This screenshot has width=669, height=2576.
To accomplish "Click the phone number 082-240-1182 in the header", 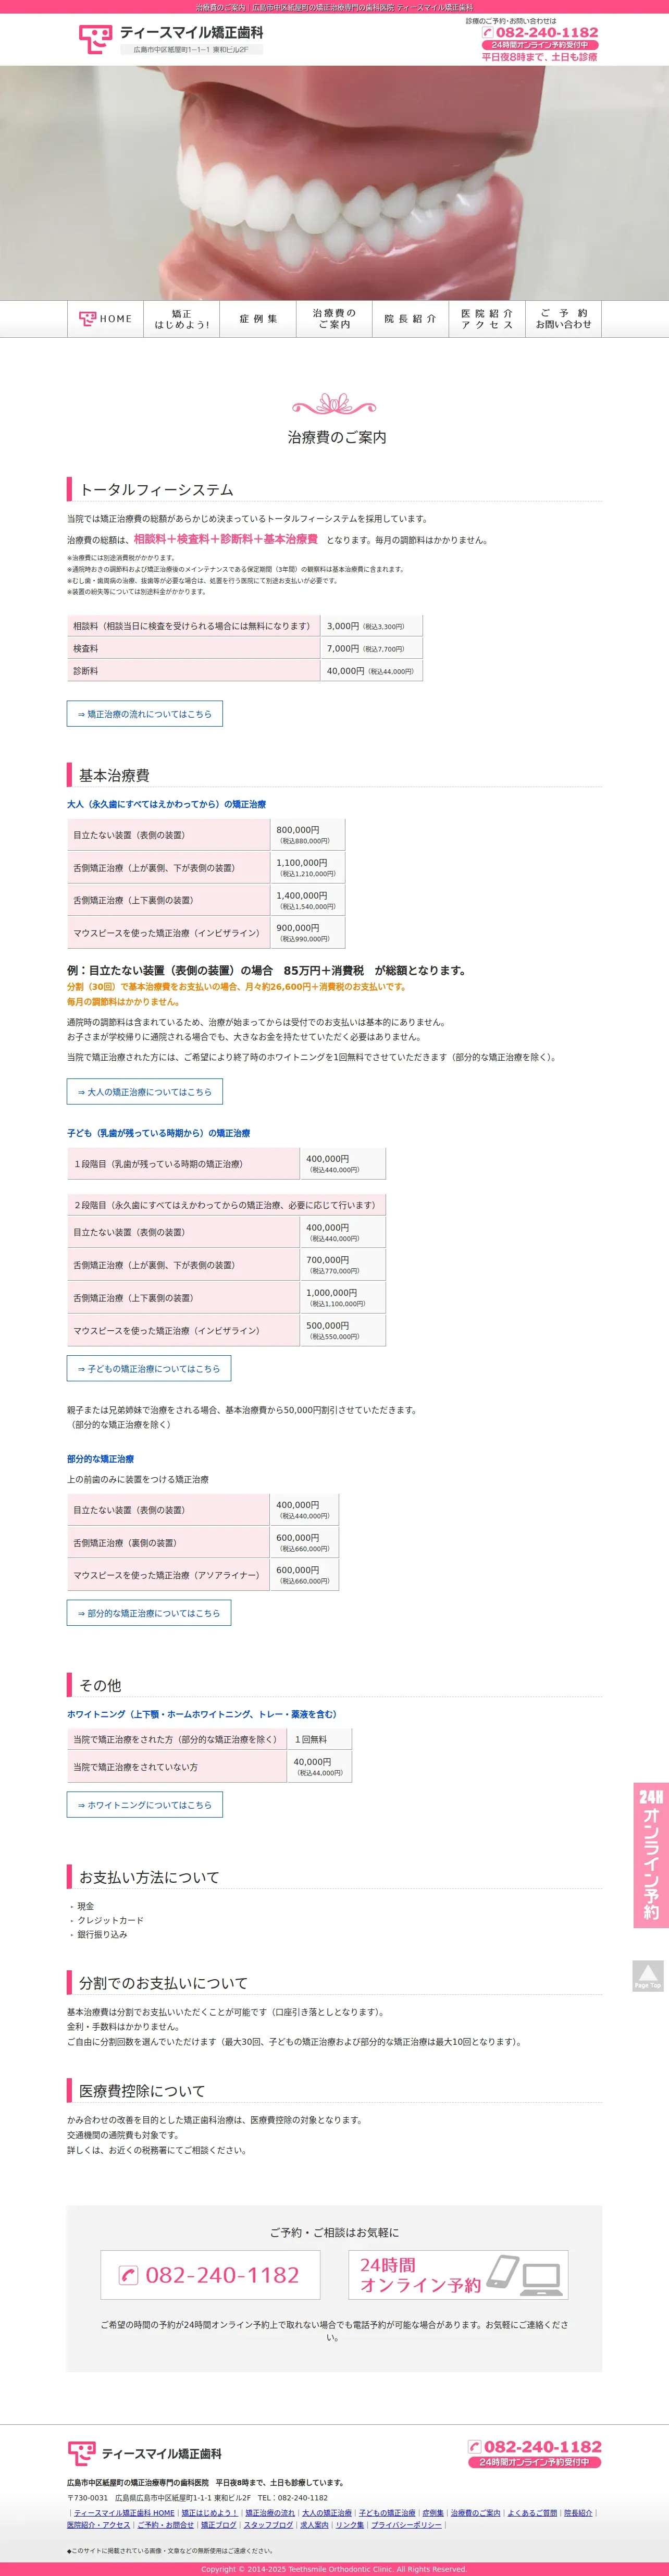I will click(x=540, y=32).
